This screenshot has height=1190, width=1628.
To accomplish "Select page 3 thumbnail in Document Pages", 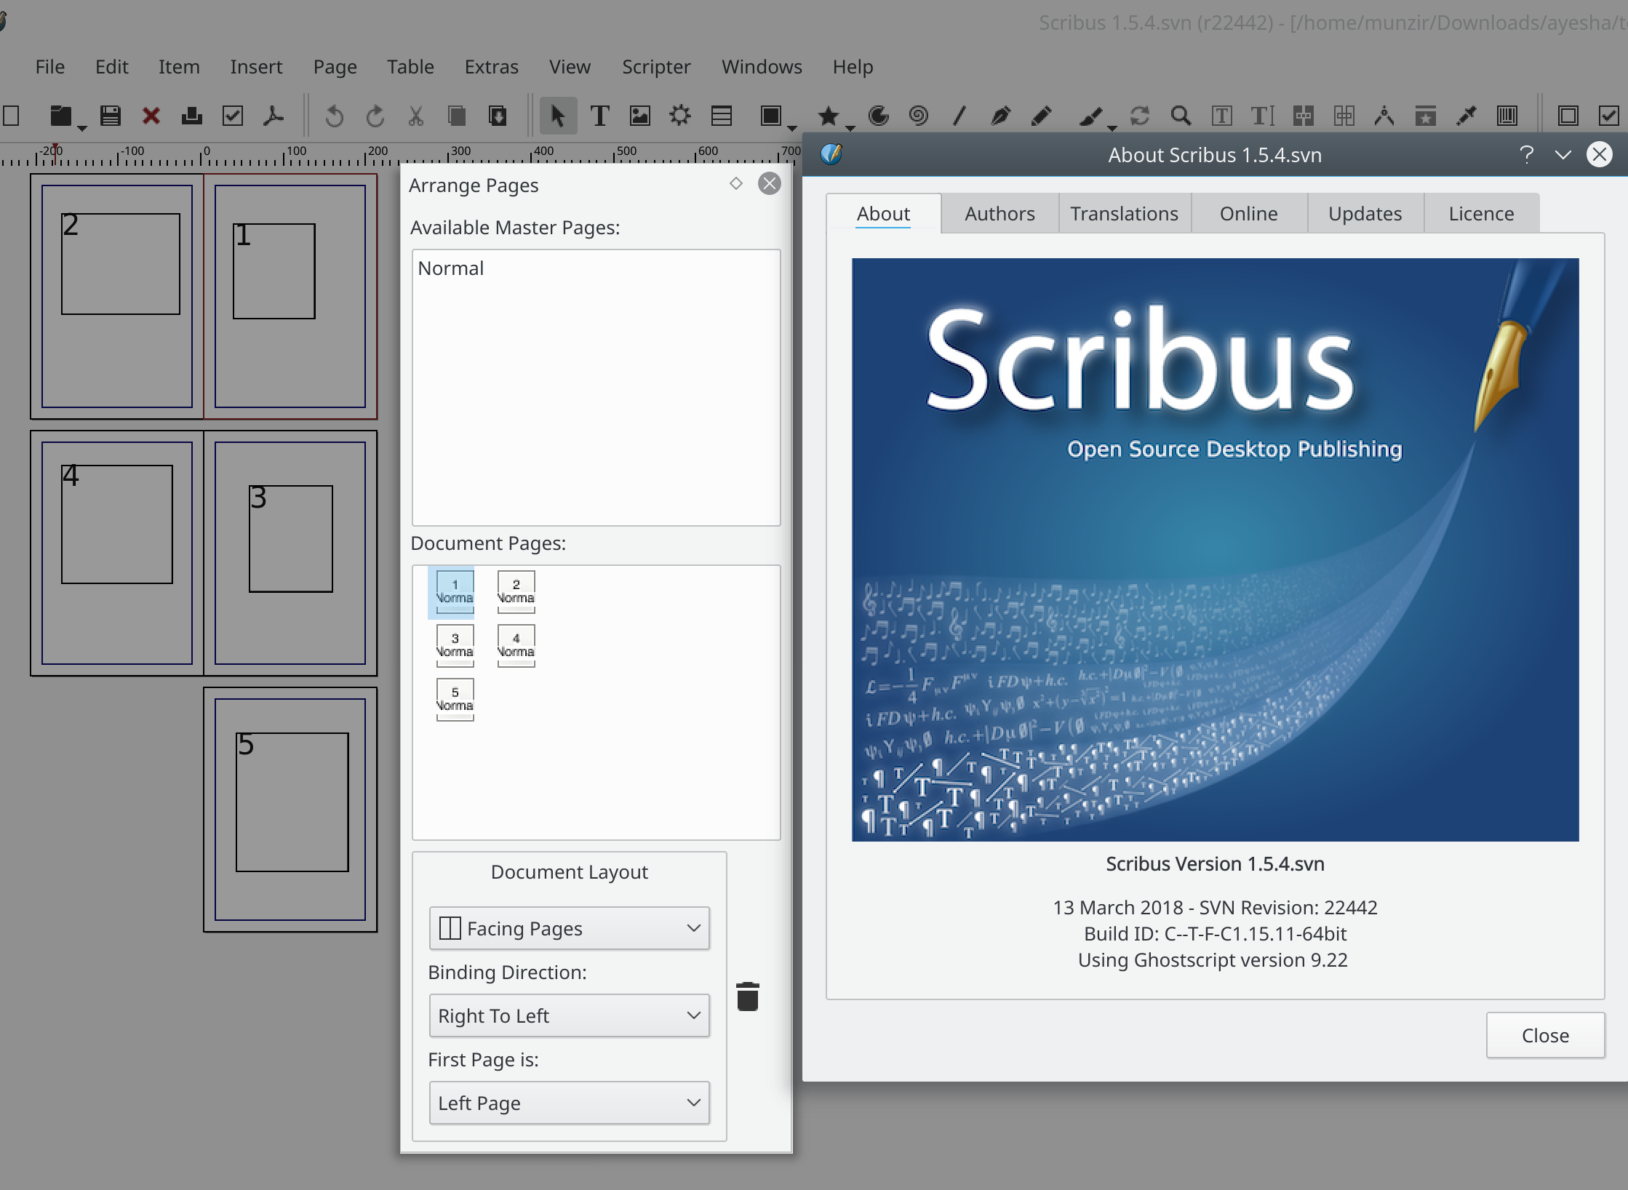I will point(455,645).
